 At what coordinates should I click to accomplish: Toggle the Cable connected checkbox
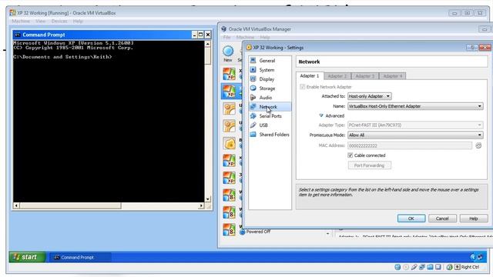coord(350,155)
